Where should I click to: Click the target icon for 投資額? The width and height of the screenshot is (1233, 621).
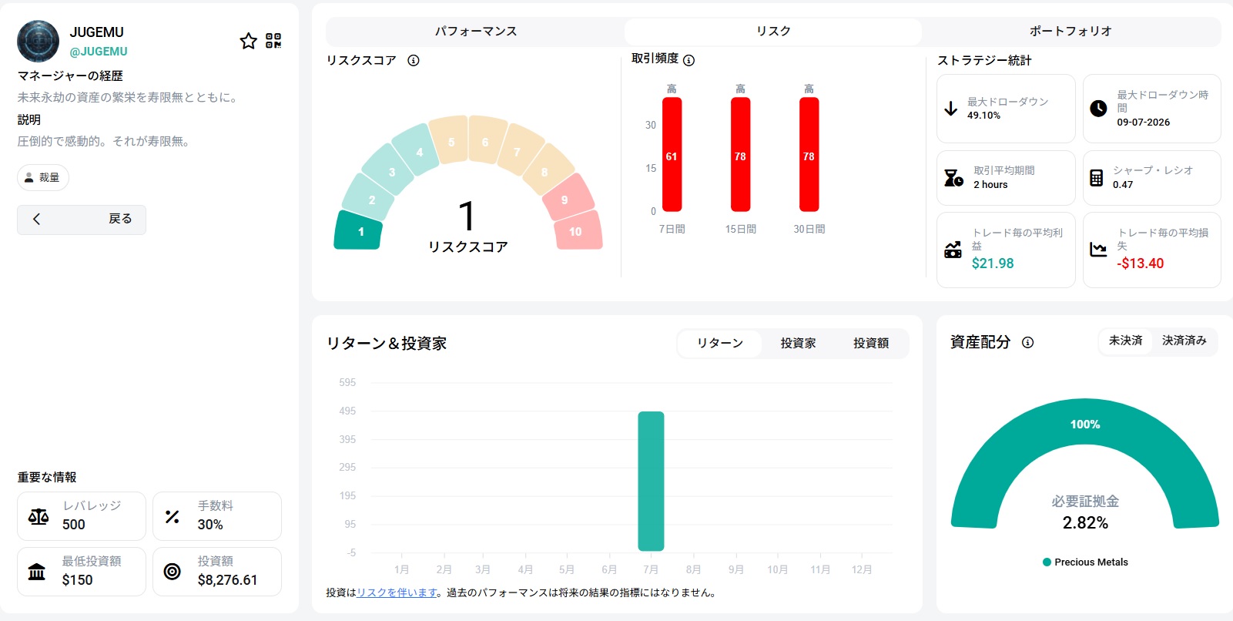(173, 572)
